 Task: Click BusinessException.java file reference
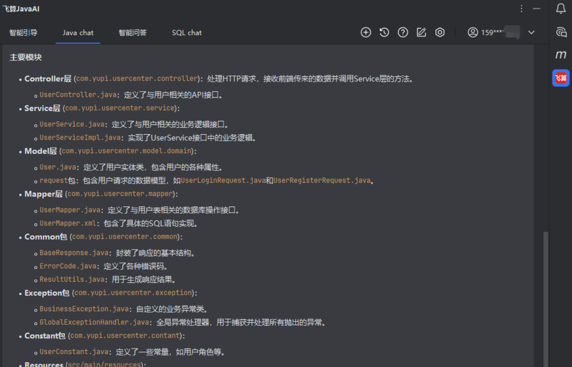click(84, 309)
